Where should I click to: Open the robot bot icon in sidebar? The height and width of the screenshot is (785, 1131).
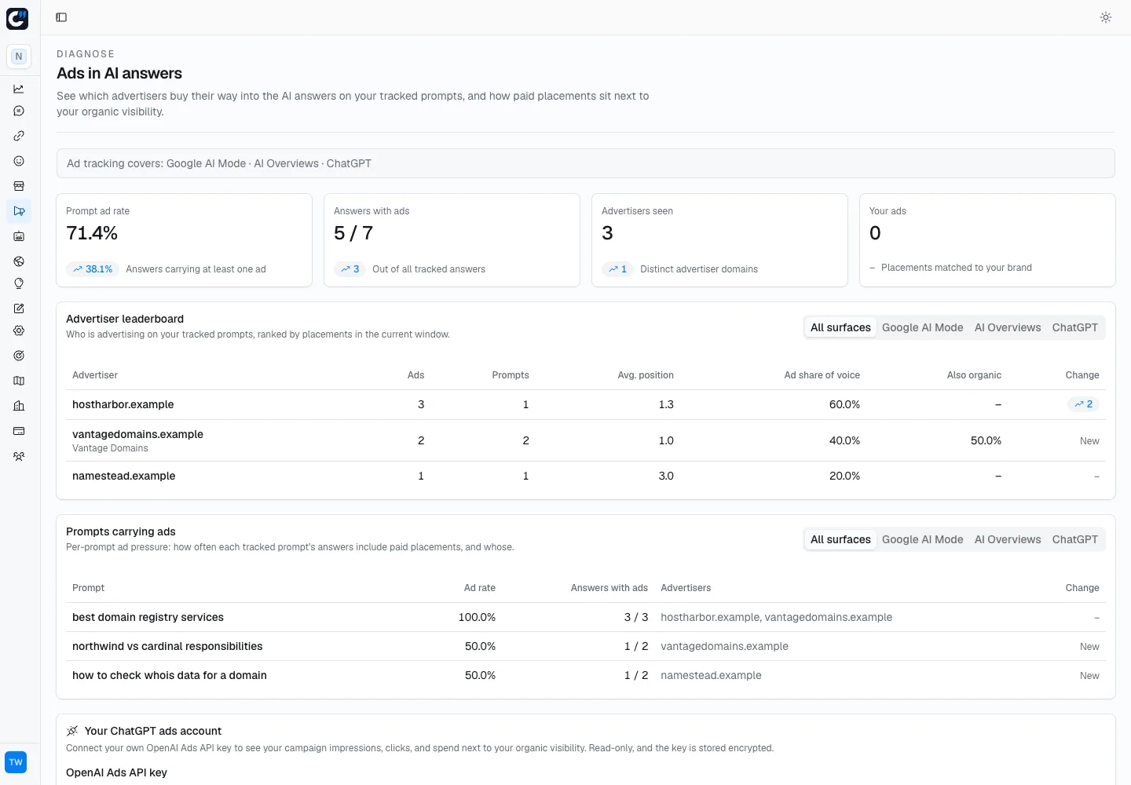tap(19, 236)
